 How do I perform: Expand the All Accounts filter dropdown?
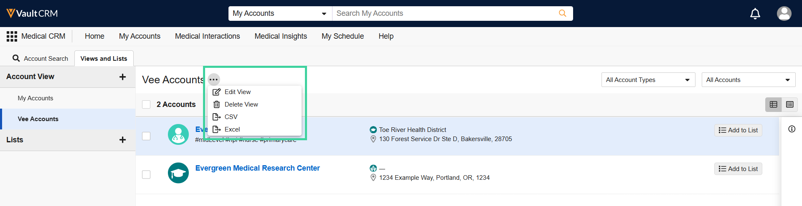[748, 80]
